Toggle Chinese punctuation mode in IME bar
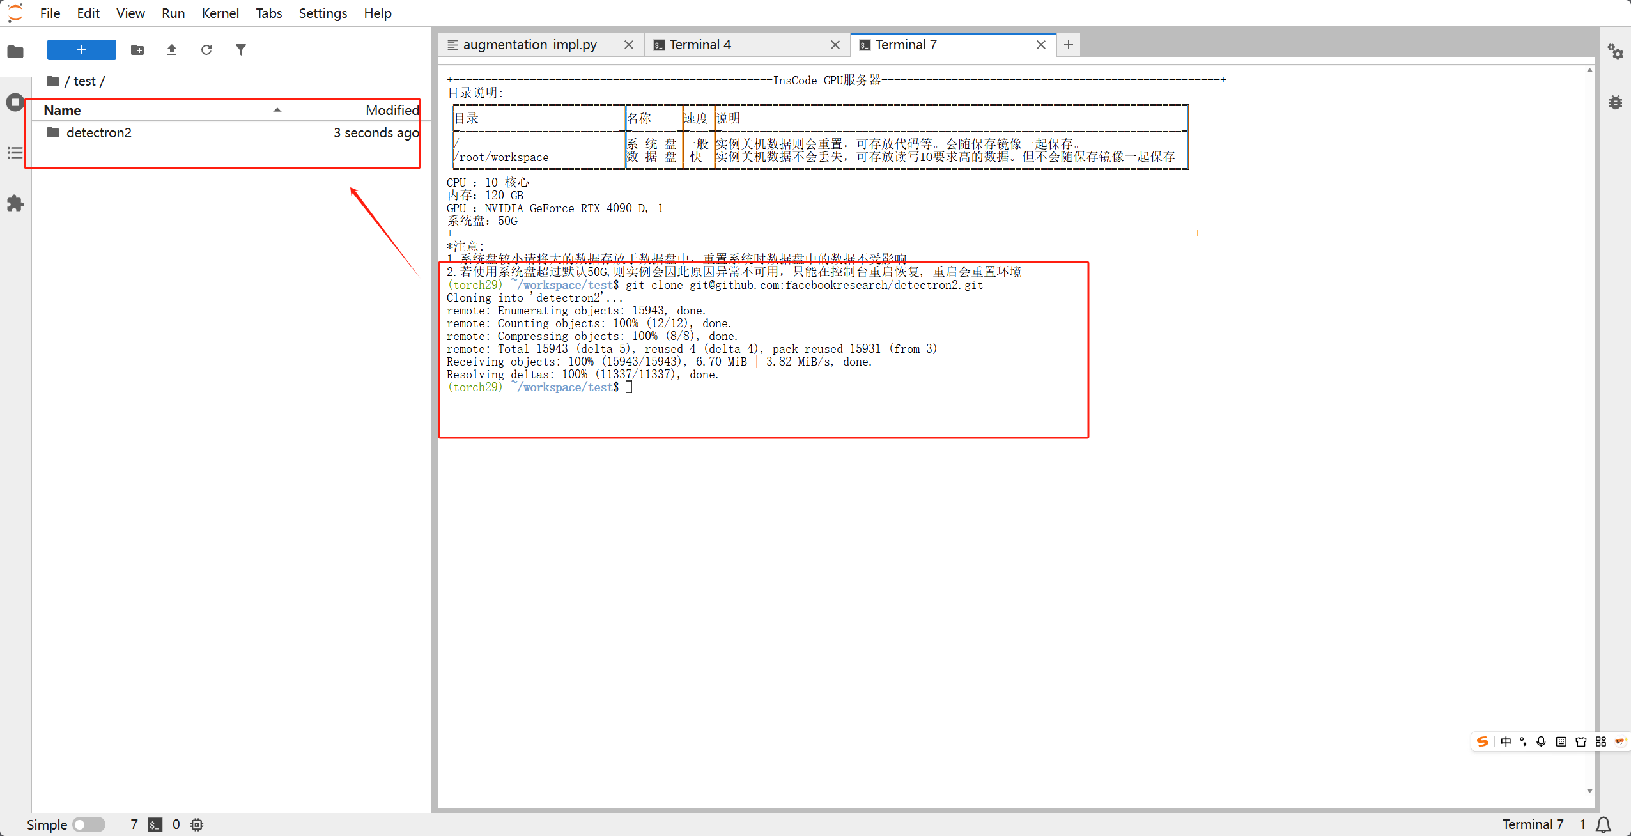The width and height of the screenshot is (1631, 836). [x=1524, y=741]
